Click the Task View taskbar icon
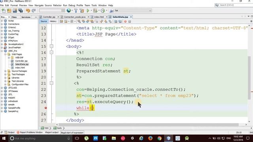 point(77,138)
